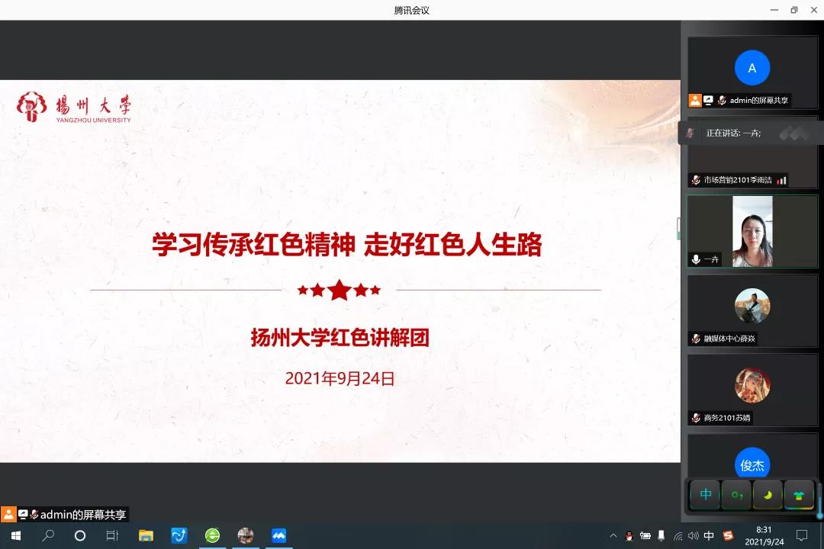Viewport: 824px width, 549px height.
Task: Open the Windows search magnifier
Action: [48, 536]
